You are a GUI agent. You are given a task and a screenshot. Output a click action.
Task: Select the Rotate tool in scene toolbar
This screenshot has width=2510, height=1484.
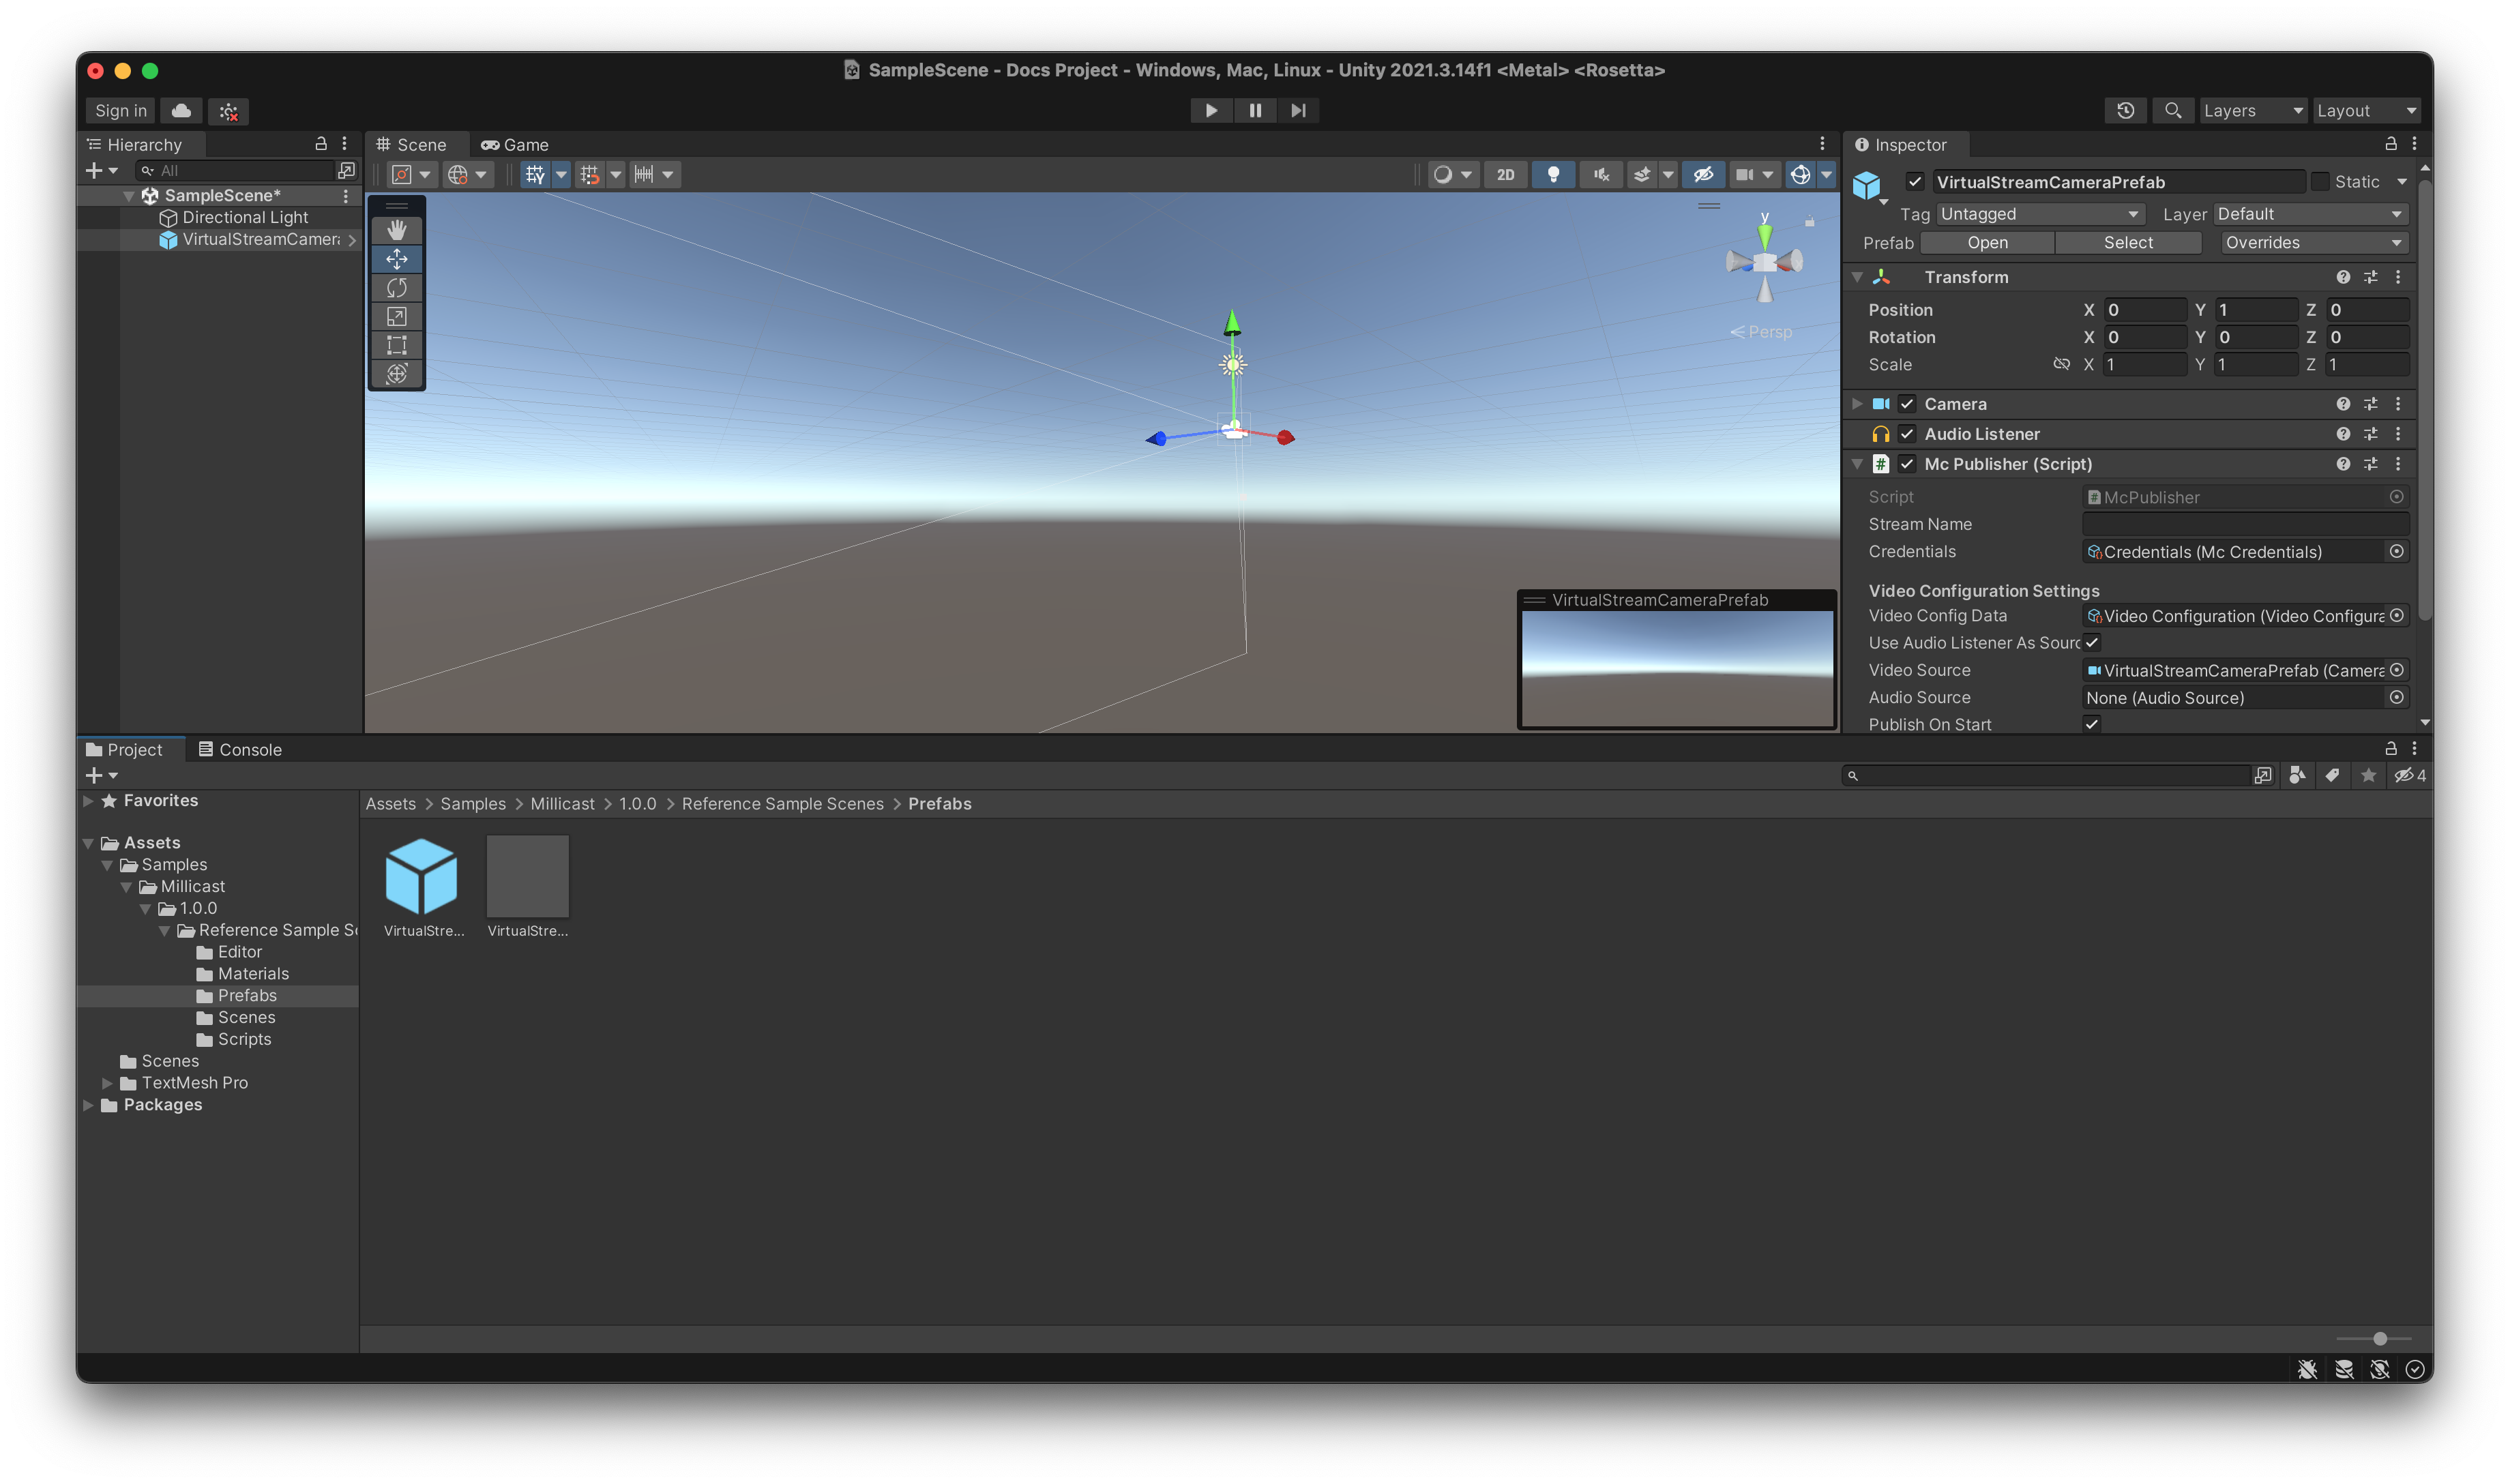(397, 288)
